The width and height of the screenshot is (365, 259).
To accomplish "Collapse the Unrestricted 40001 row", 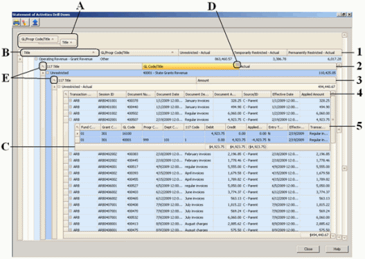I will coord(48,73).
